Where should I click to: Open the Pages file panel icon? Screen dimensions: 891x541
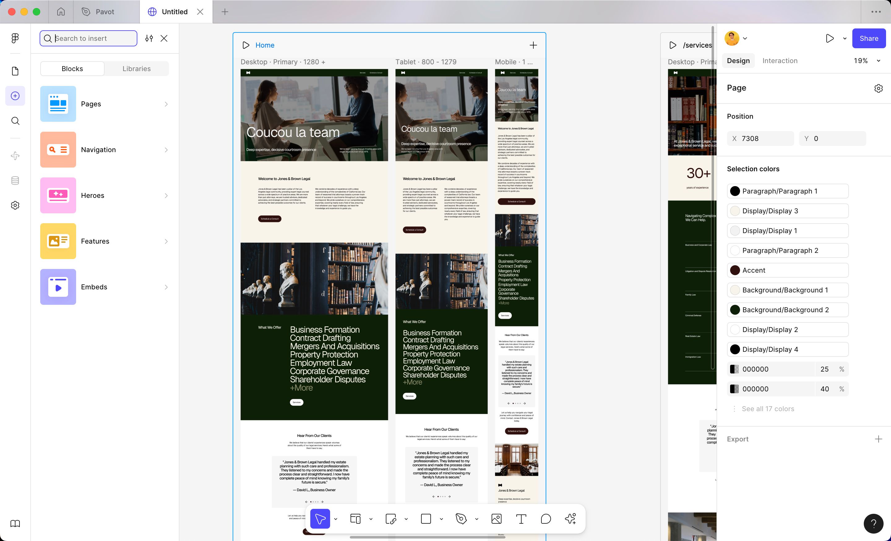pos(15,71)
